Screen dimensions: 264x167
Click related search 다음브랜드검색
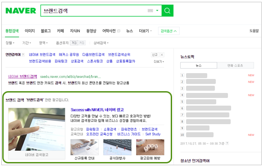(x=93, y=55)
